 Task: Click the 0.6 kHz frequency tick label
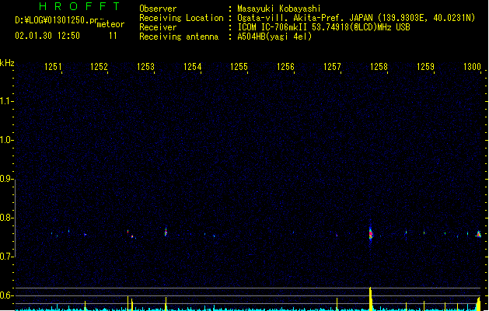[x=6, y=295]
